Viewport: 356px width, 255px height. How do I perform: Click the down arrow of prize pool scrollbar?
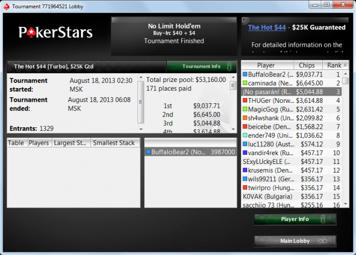pos(233,129)
